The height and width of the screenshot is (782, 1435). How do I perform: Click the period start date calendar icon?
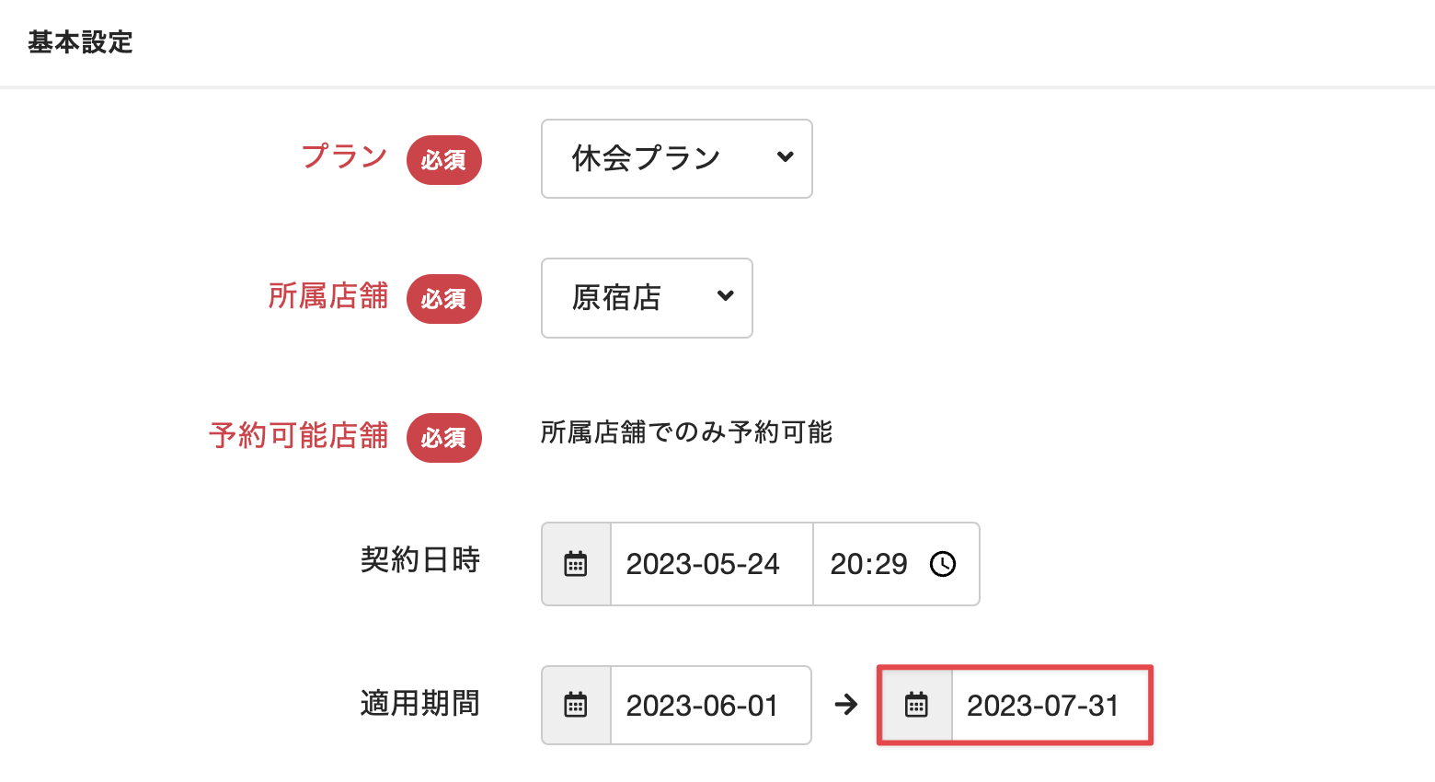pyautogui.click(x=576, y=706)
